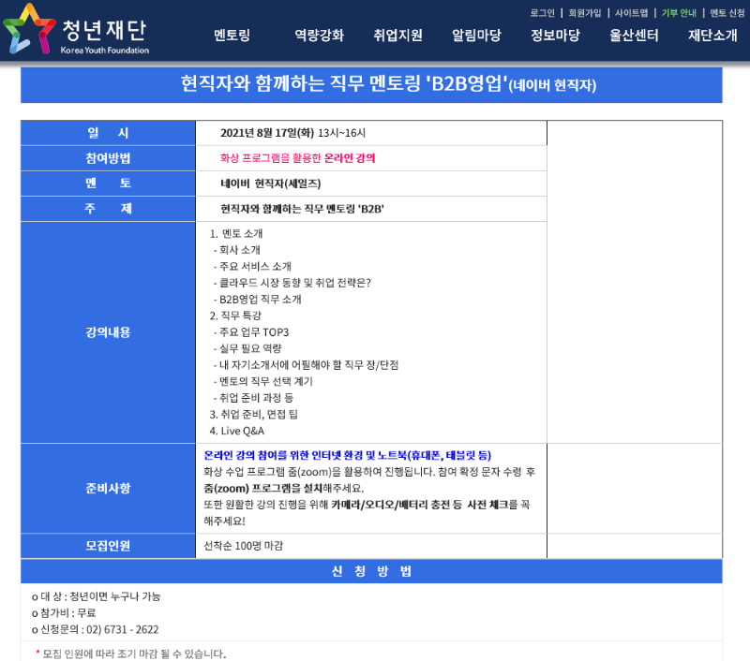Viewport: 750px width, 661px height.
Task: Click the blue title banner 'B2B영업'
Action: click(x=371, y=85)
